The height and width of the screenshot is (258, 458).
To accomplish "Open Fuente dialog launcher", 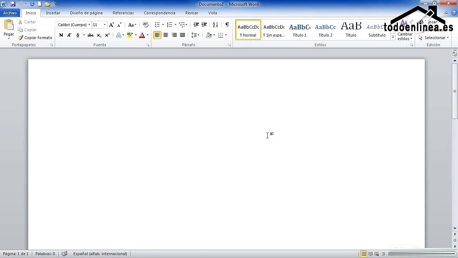I will coord(148,45).
